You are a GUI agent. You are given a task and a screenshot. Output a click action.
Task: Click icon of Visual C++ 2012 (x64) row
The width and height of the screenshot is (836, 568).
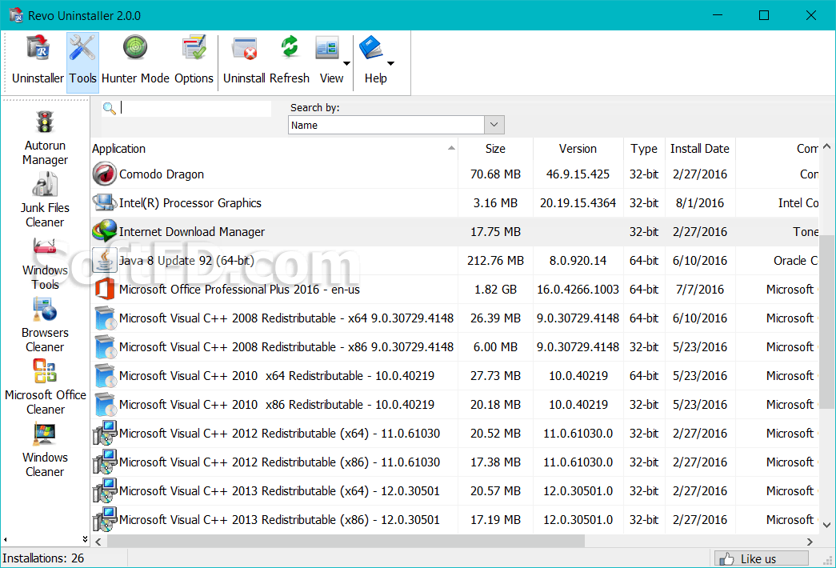(105, 433)
